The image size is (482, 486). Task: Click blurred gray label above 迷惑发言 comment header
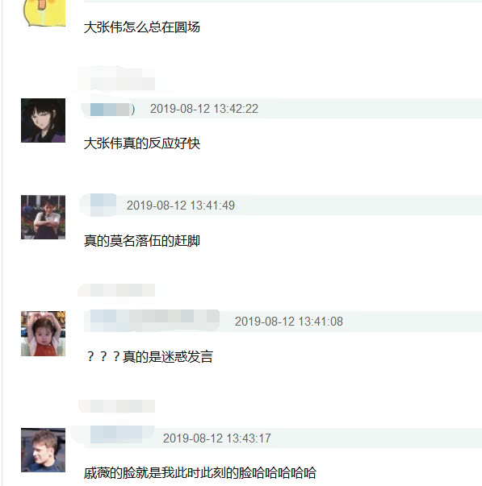pos(116,290)
